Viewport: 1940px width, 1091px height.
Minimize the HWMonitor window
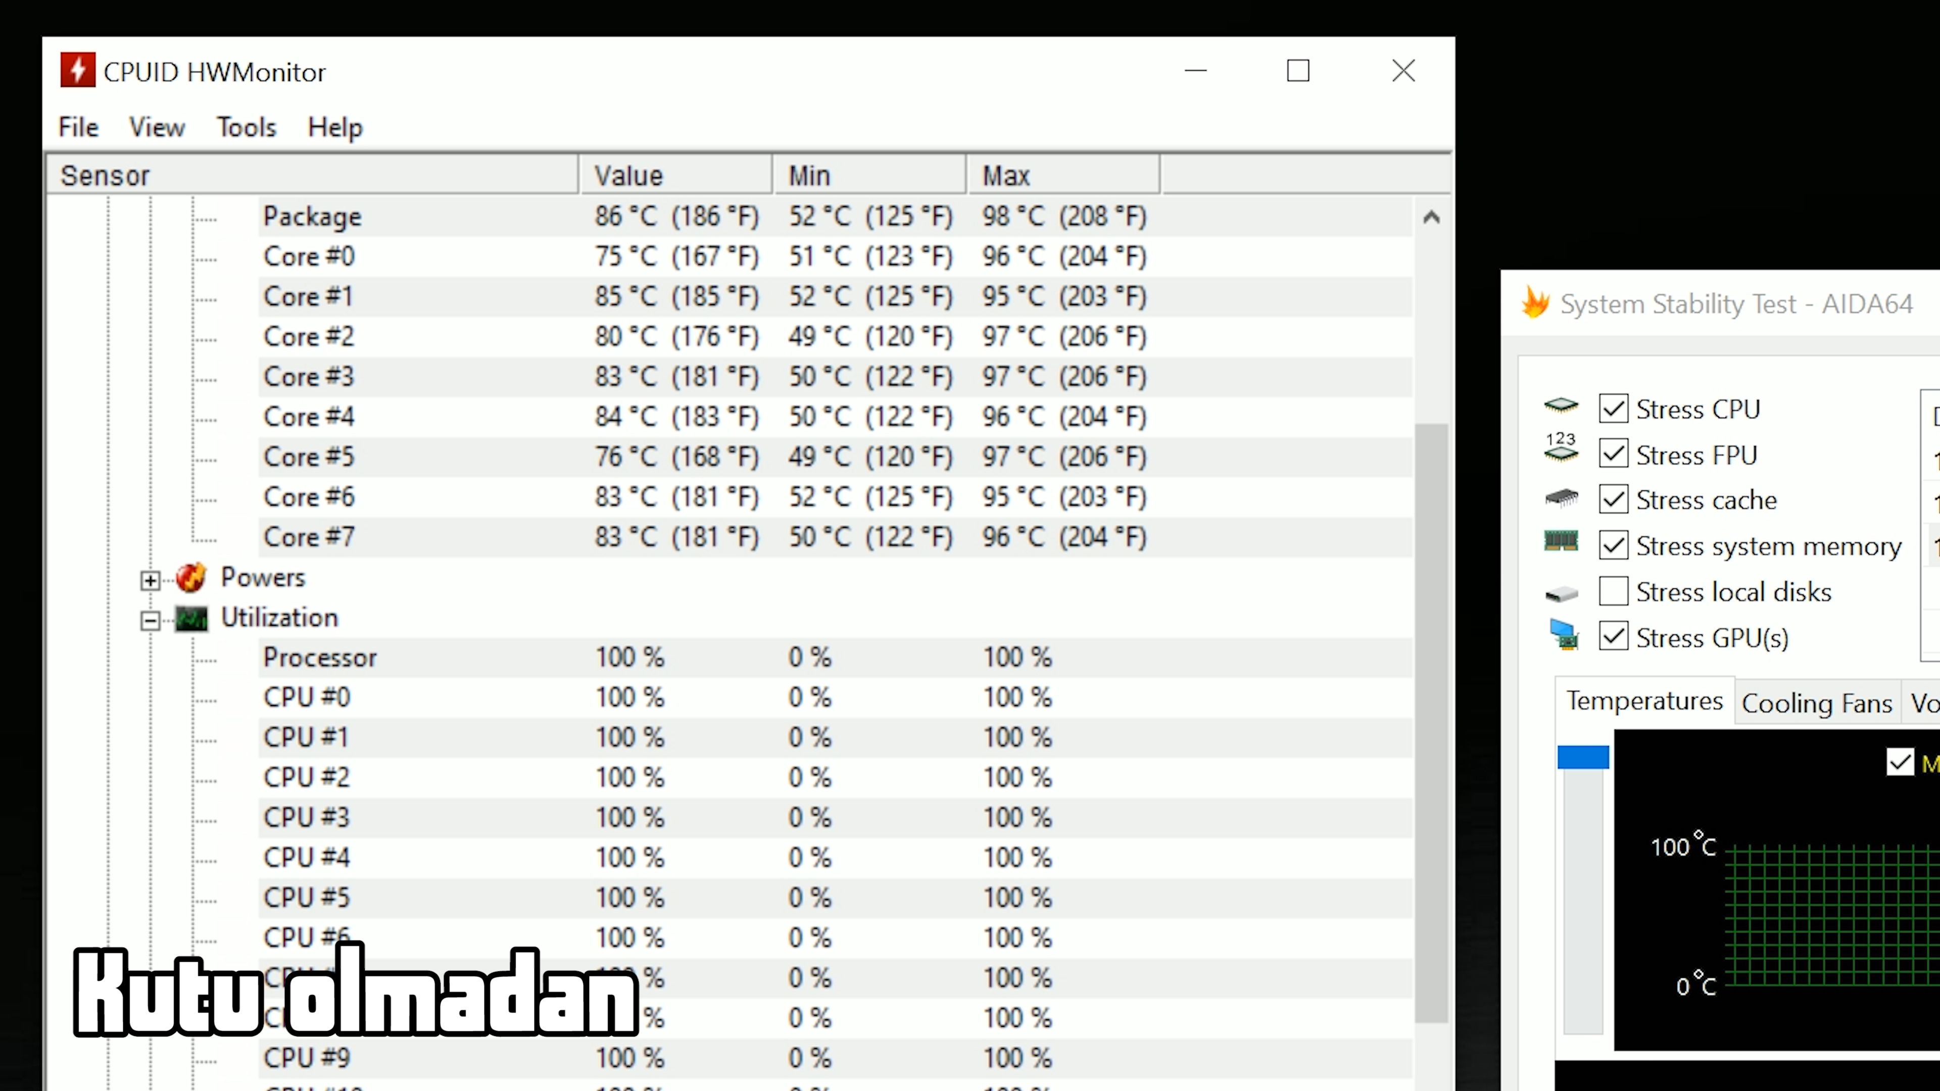coord(1196,71)
